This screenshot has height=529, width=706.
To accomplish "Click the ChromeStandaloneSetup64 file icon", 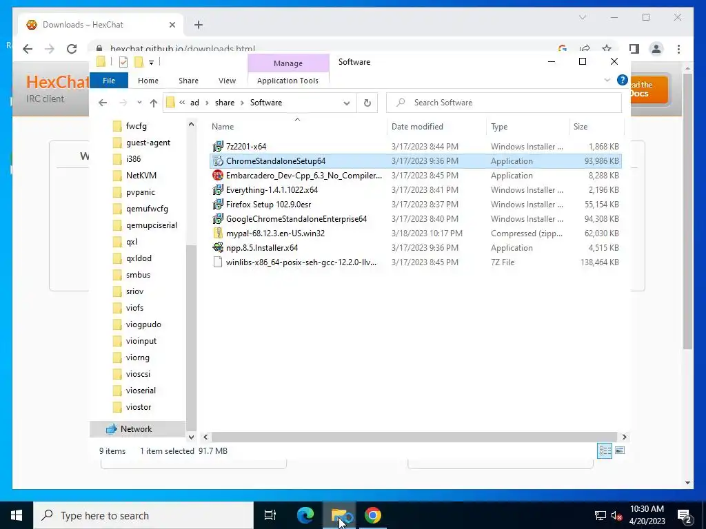I will tap(218, 161).
